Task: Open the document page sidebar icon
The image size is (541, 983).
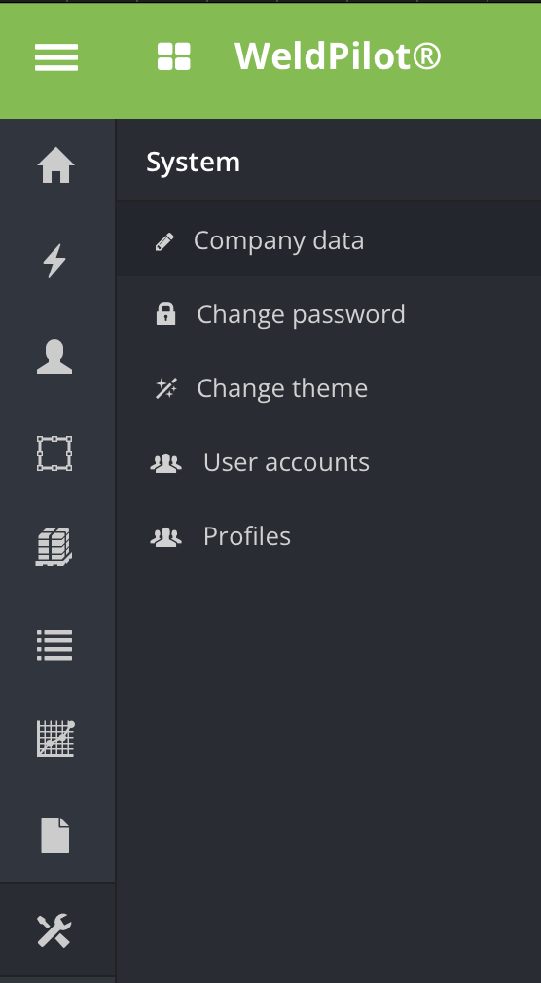Action: point(55,835)
